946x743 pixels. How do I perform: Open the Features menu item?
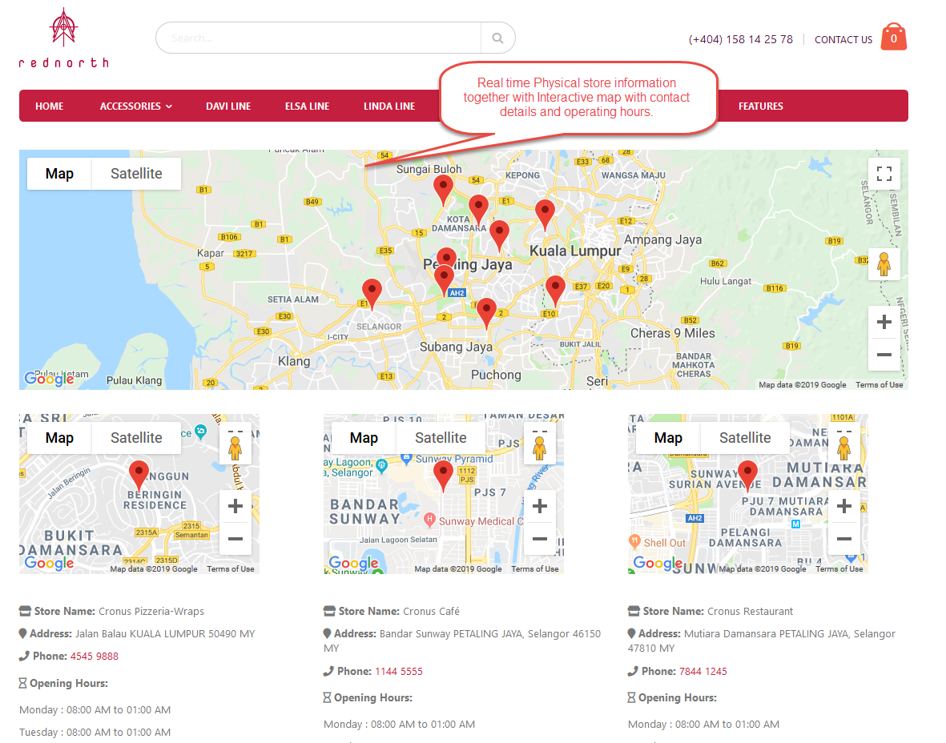[761, 106]
